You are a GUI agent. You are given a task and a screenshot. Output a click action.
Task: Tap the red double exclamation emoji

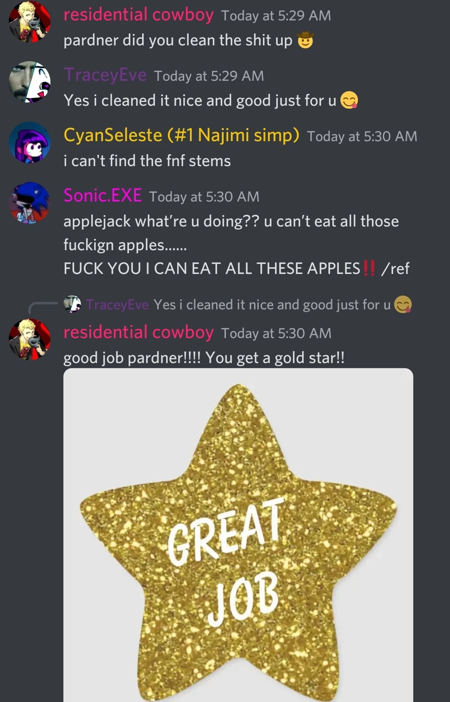tap(369, 268)
